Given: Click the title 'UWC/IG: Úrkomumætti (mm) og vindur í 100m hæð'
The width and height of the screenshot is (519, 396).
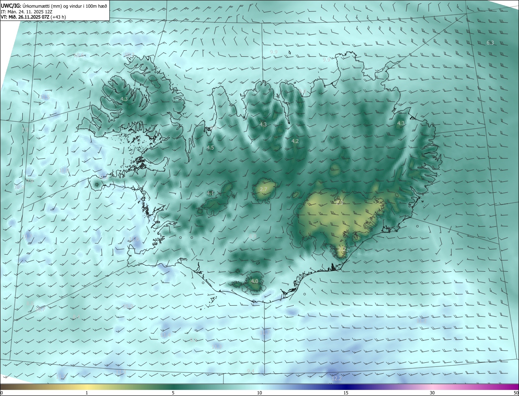Looking at the screenshot, I should click(54, 6).
